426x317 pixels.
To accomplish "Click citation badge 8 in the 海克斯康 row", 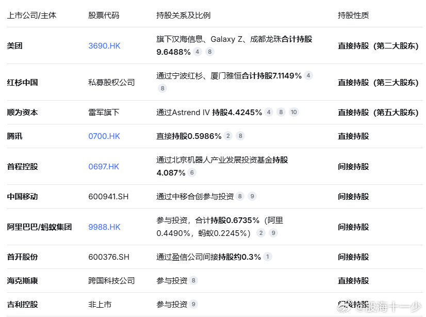I will point(193,280).
